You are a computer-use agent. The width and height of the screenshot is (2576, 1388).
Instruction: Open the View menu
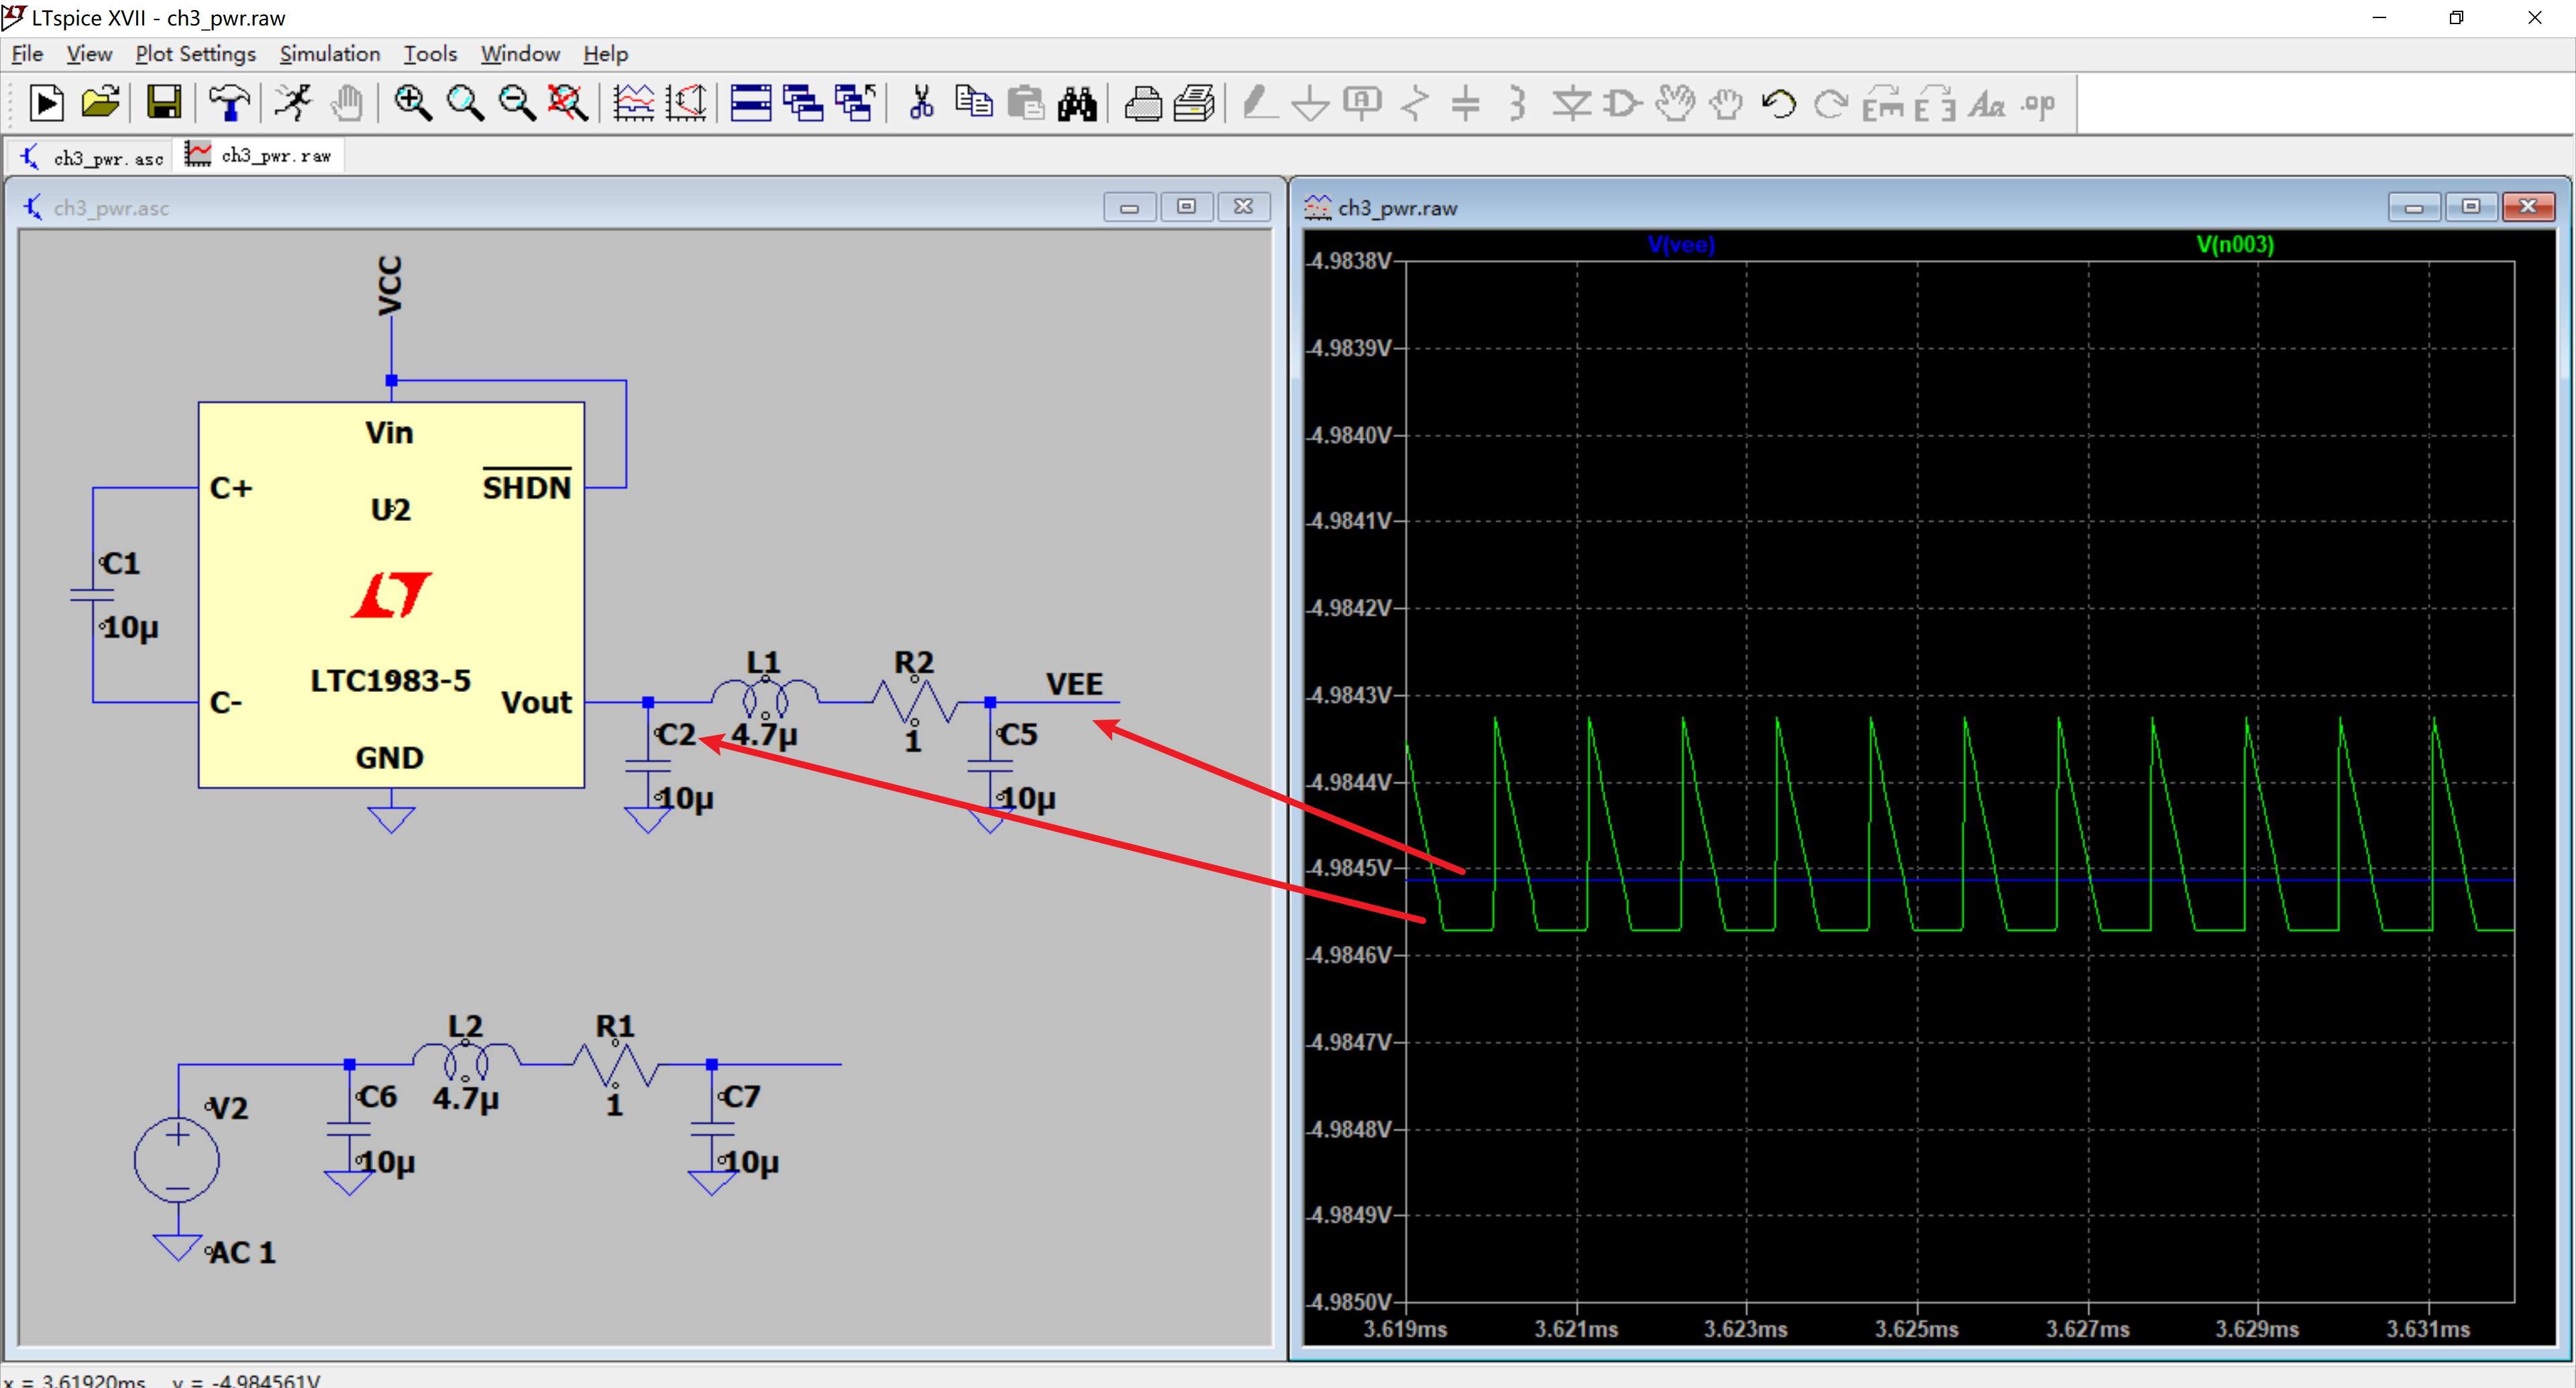(89, 54)
